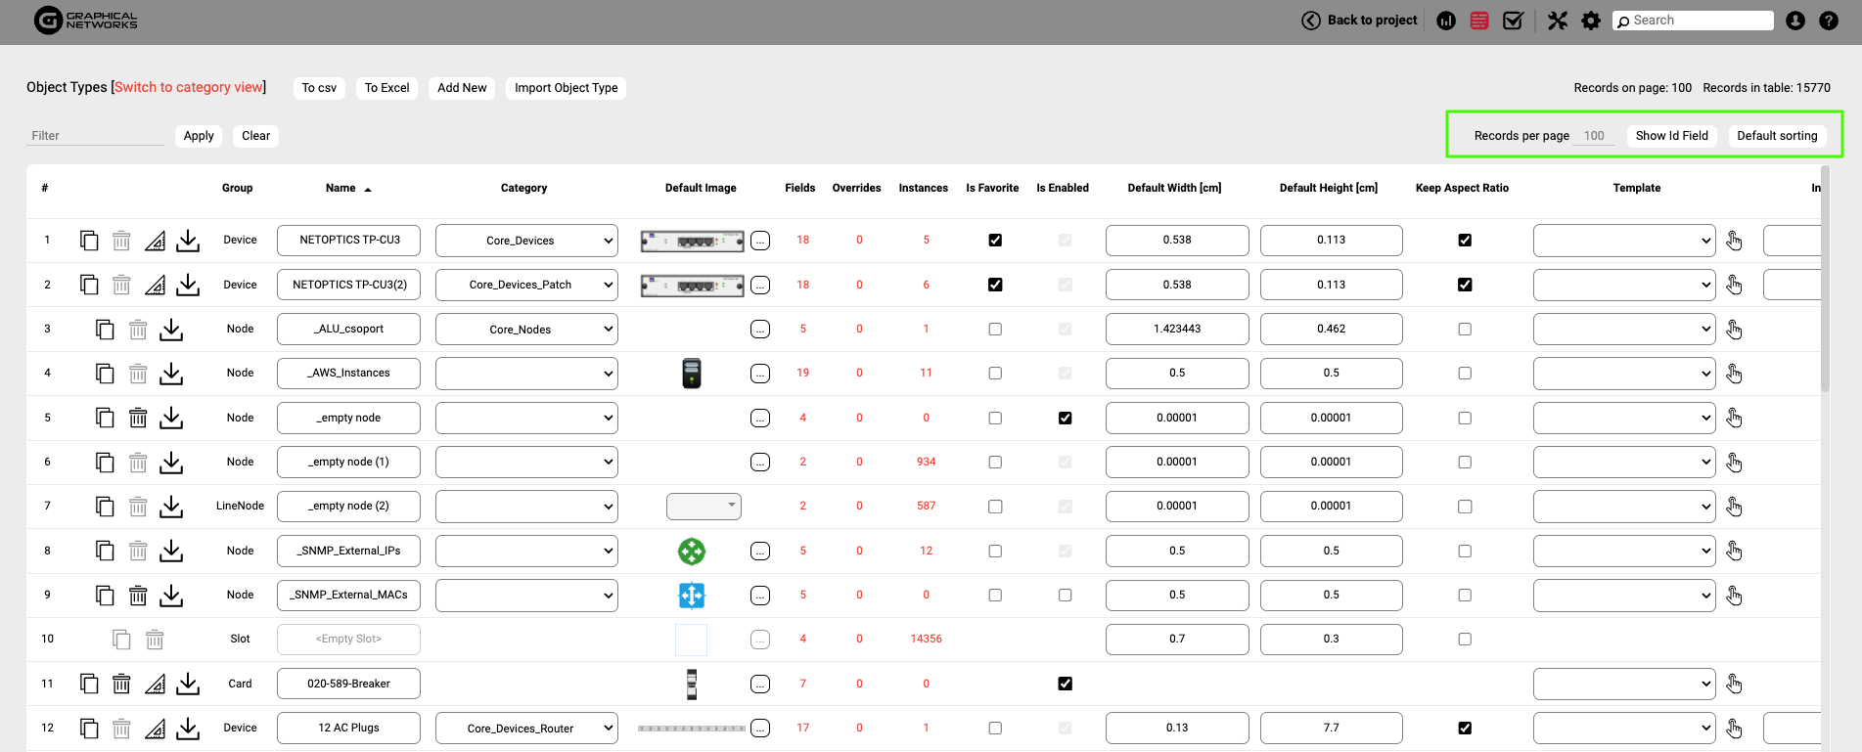
Task: Click the help question mark icon
Action: tap(1828, 21)
